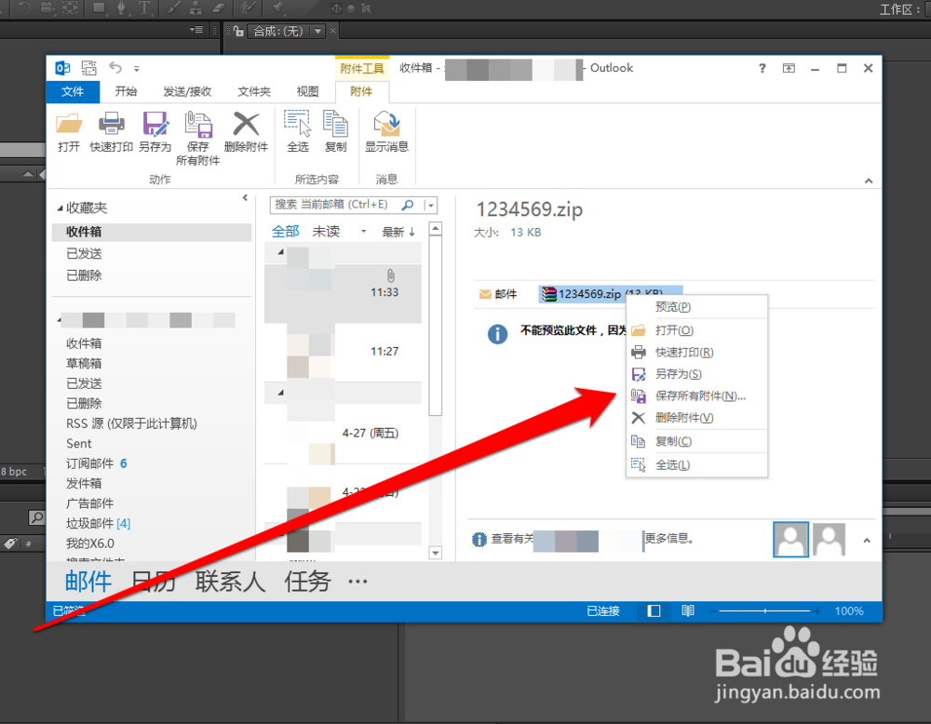The image size is (931, 724).
Task: Choose Save All Attachments in context menu
Action: tap(697, 396)
